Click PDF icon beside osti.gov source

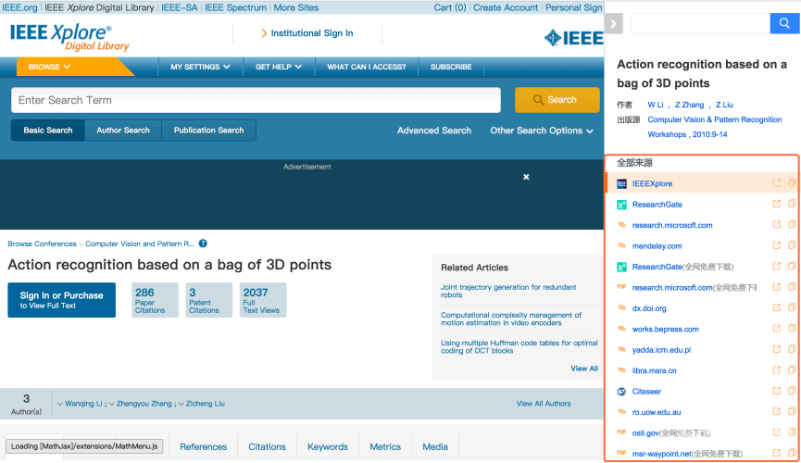pos(621,432)
